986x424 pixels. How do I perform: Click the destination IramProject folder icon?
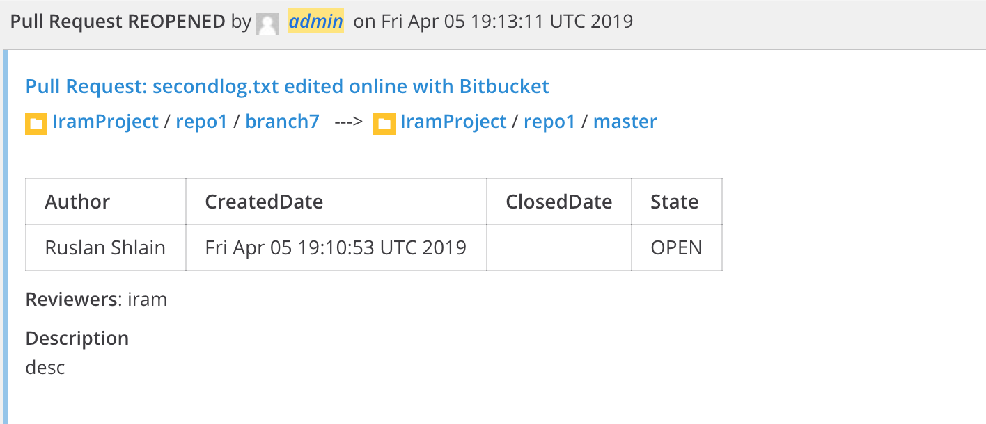click(x=384, y=124)
